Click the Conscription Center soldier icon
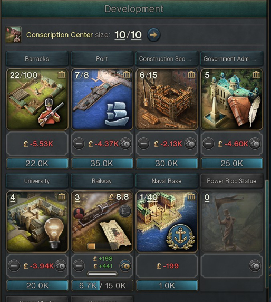 [x=13, y=35]
